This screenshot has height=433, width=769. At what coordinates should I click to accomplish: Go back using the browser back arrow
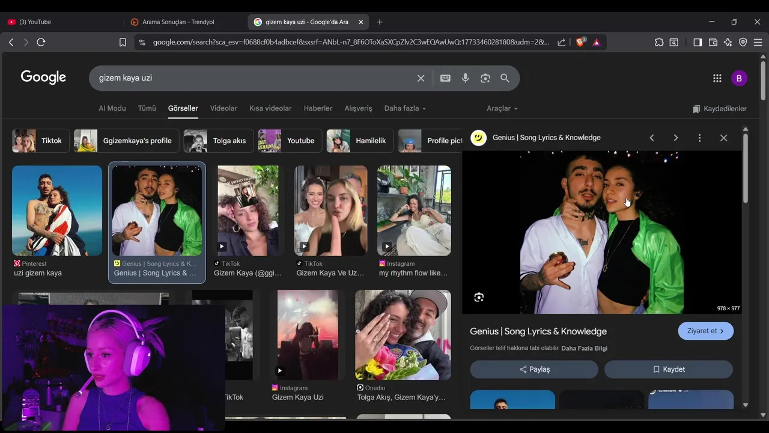(x=11, y=42)
